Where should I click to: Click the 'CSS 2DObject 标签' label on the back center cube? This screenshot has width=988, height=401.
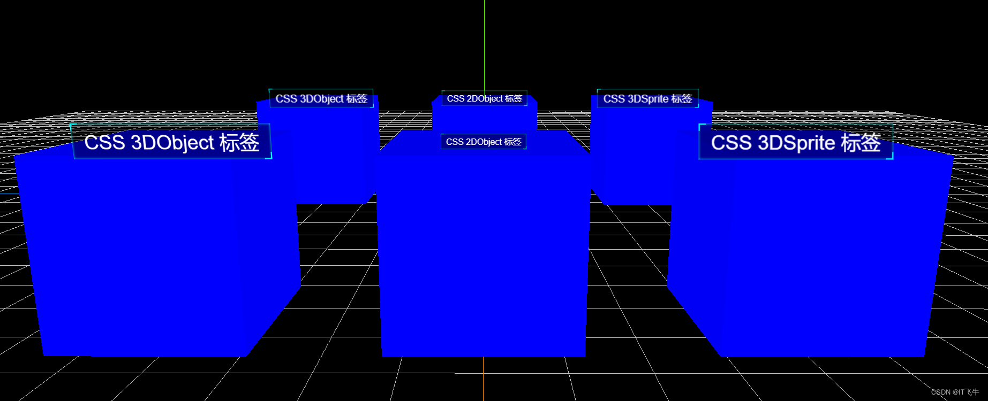coord(485,98)
